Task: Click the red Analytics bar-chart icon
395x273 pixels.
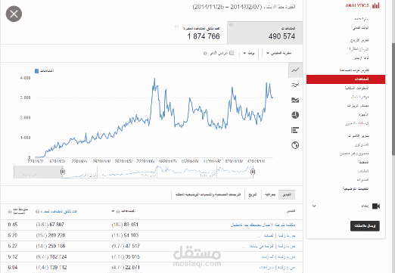Action: click(x=376, y=5)
